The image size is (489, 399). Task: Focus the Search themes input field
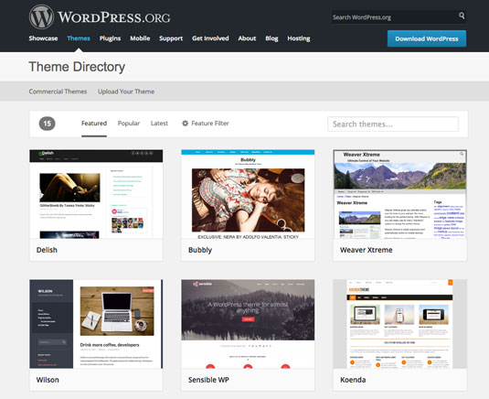pyautogui.click(x=393, y=124)
